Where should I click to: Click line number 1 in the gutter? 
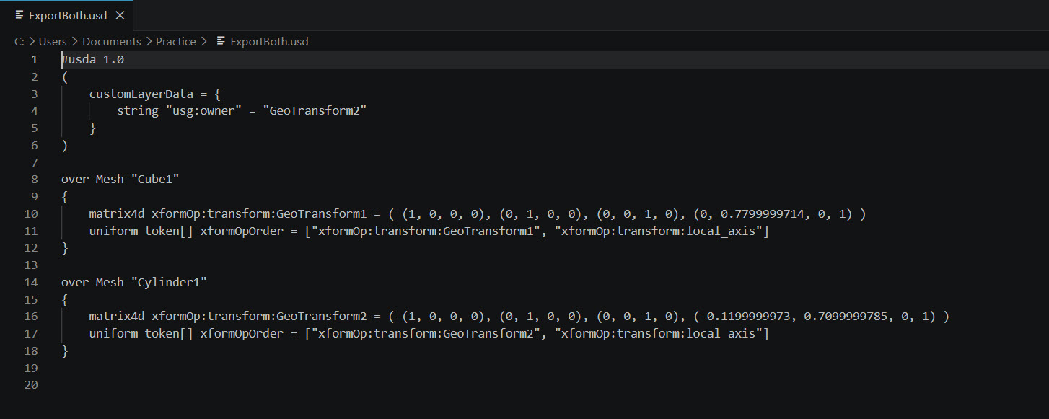34,60
